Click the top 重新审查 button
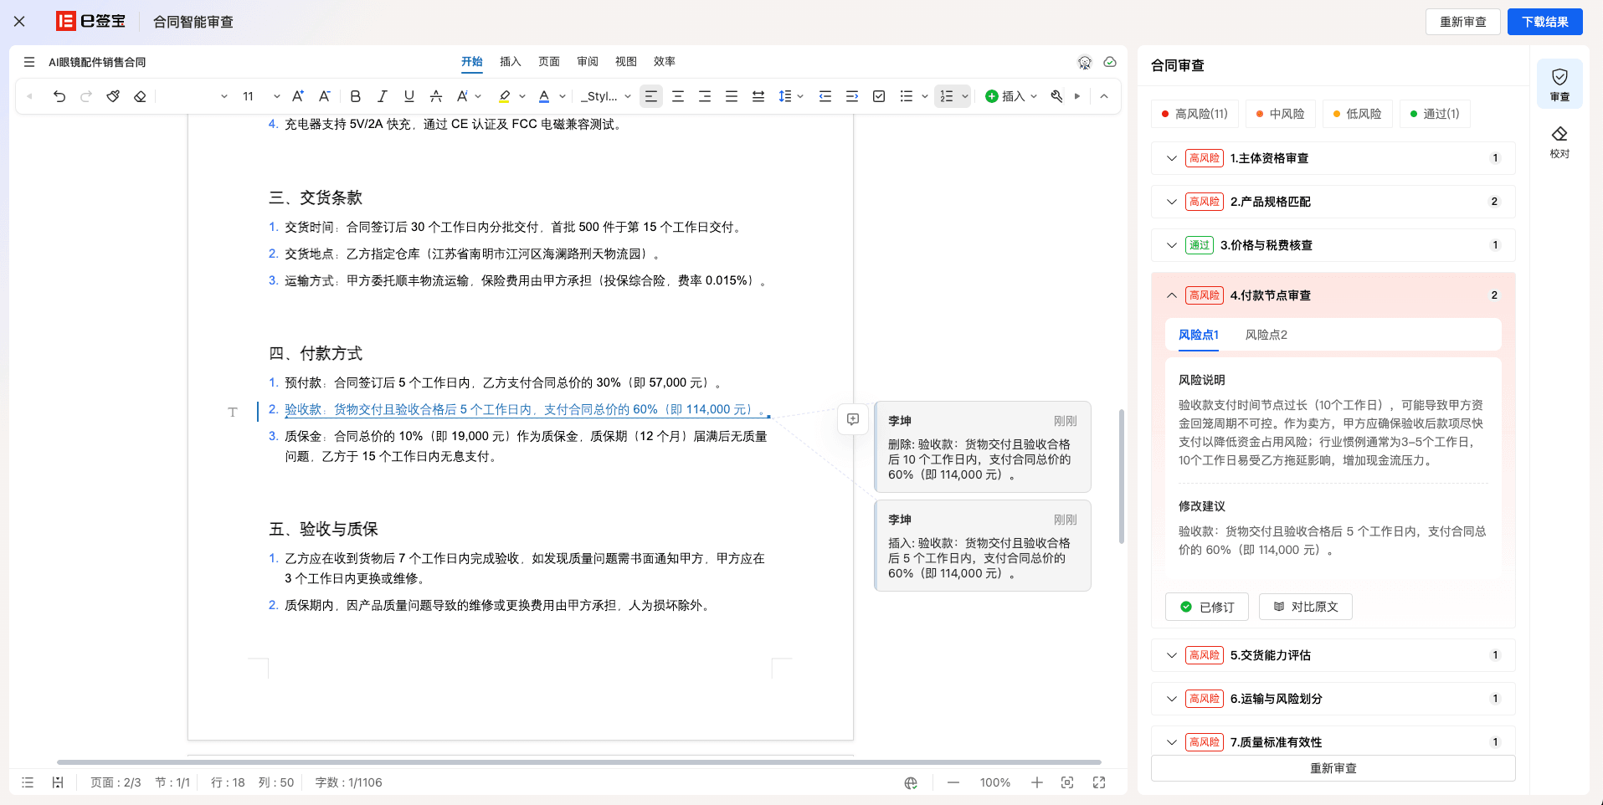 [1463, 22]
